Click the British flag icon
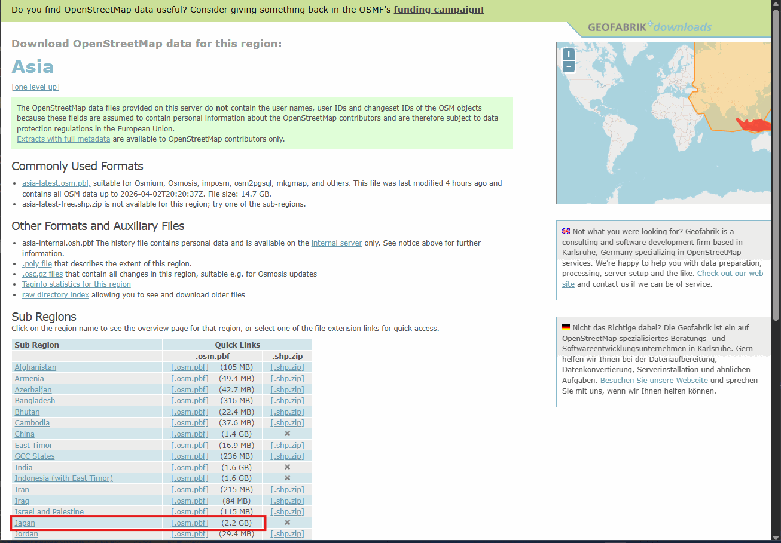The width and height of the screenshot is (781, 543). click(x=566, y=231)
